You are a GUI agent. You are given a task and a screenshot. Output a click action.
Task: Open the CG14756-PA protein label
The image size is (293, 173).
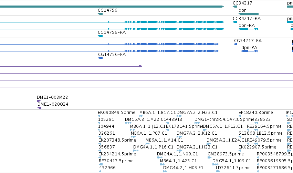click(x=112, y=55)
